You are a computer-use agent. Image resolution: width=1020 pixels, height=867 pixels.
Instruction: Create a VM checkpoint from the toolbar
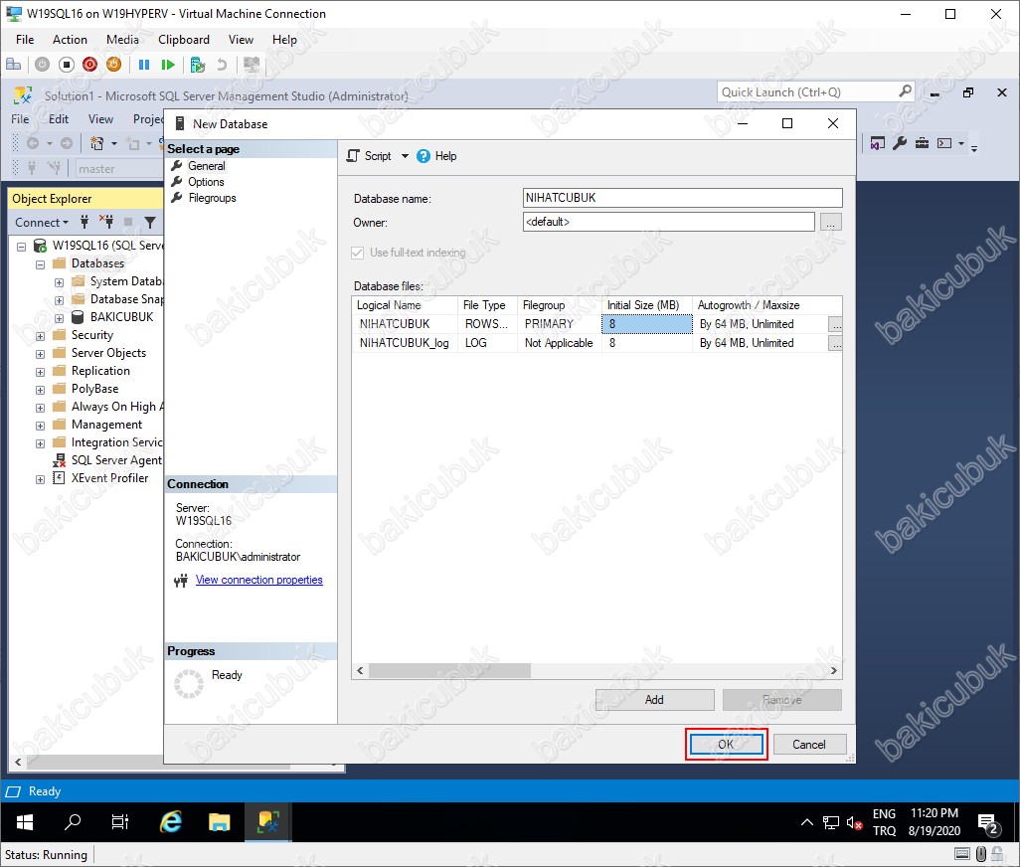pyautogui.click(x=198, y=65)
